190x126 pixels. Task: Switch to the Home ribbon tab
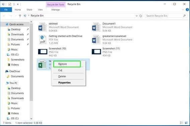[x=18, y=10]
